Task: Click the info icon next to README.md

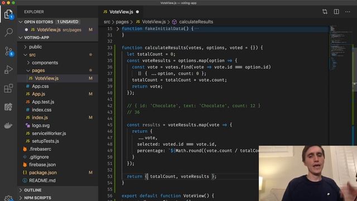Action: [x=25, y=180]
